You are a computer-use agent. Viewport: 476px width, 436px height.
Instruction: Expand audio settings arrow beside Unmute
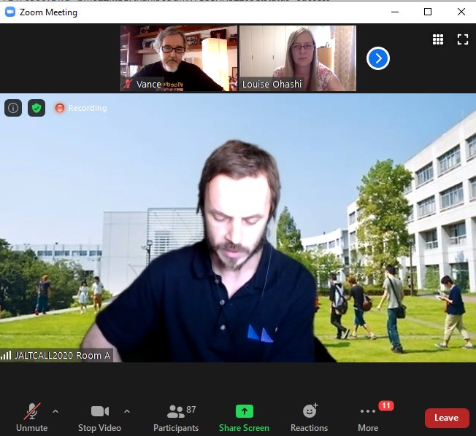[55, 410]
